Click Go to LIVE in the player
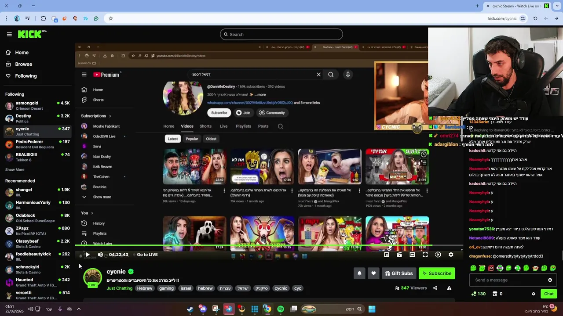Image resolution: width=563 pixels, height=316 pixels. 147,255
